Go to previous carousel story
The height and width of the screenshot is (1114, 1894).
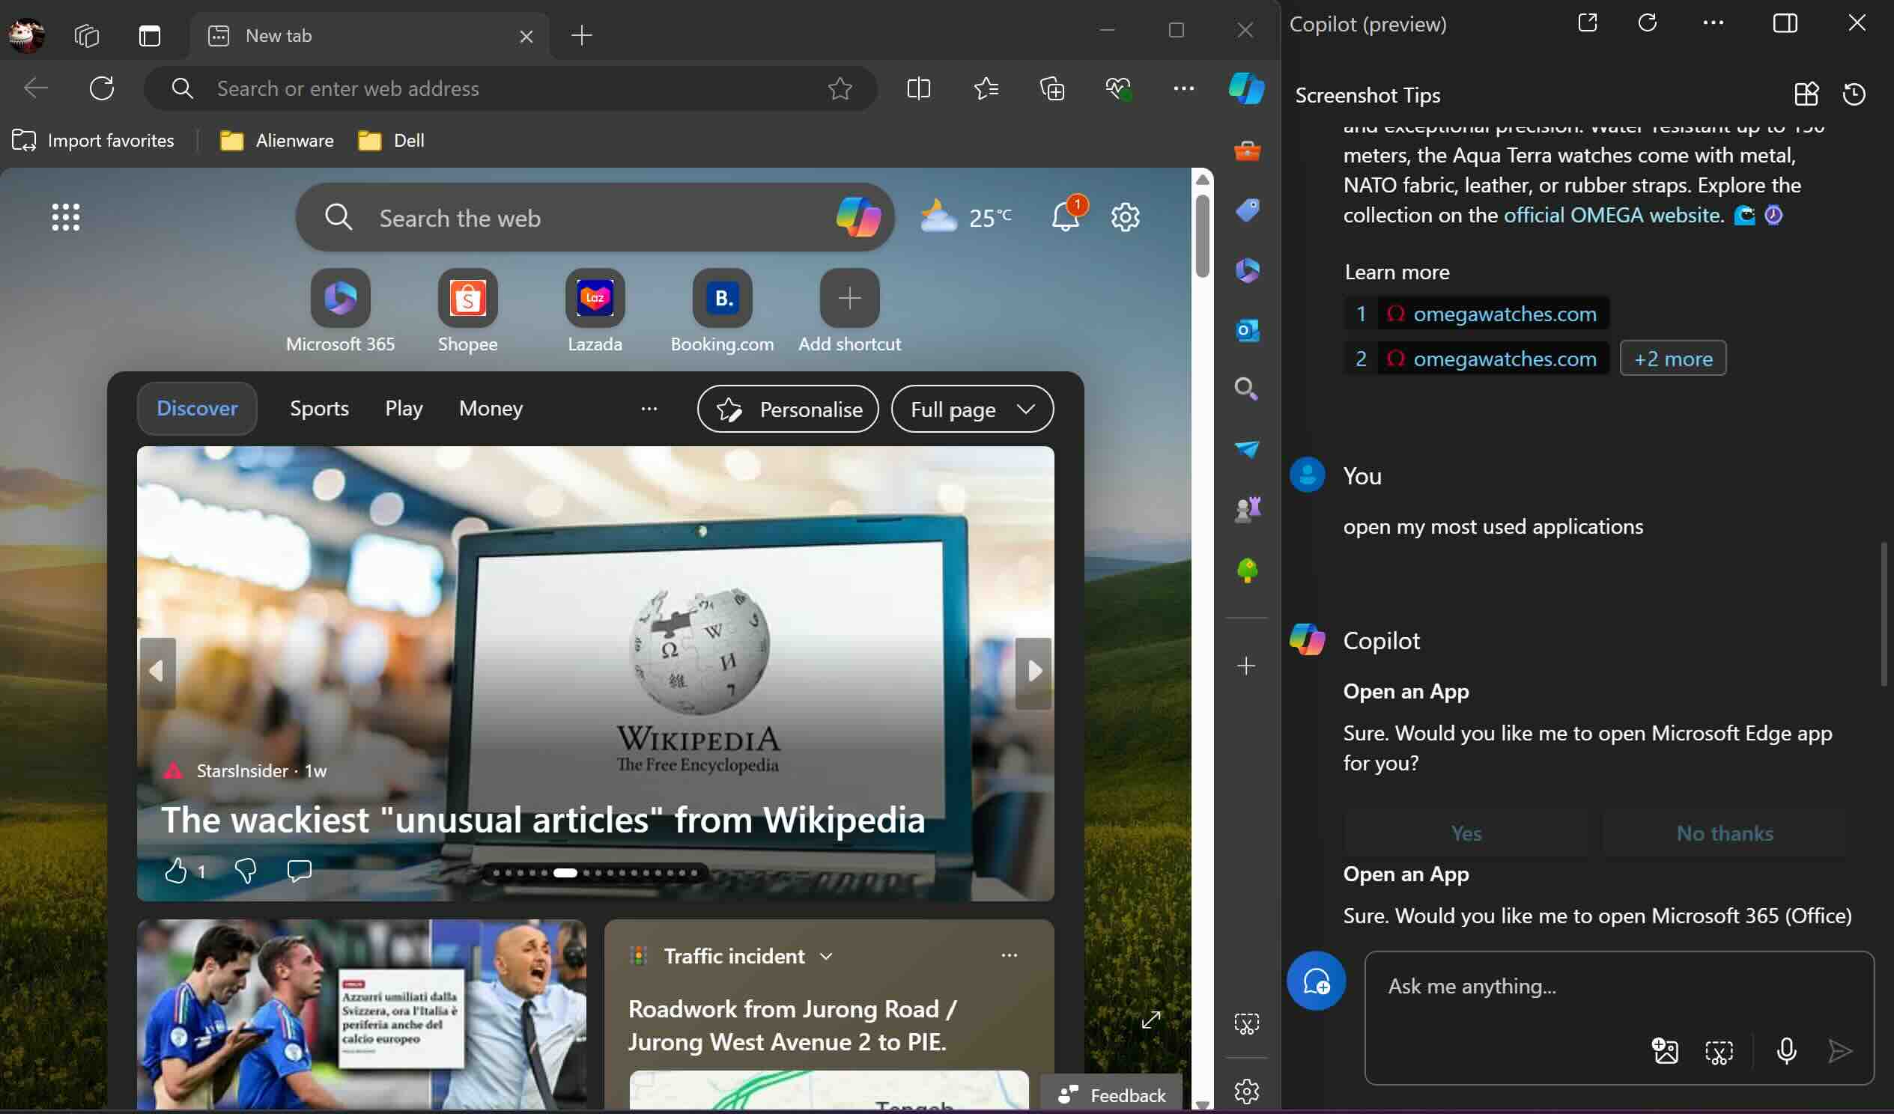pyautogui.click(x=157, y=672)
